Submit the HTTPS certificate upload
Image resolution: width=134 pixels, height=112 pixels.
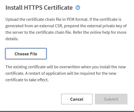[x=111, y=99]
